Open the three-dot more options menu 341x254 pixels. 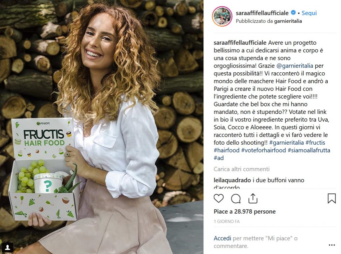pos(332,245)
